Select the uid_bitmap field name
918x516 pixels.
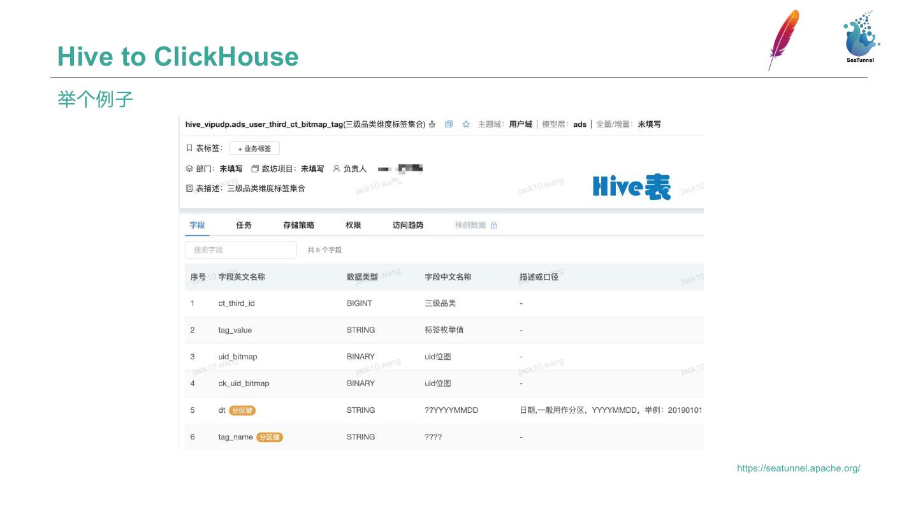point(238,357)
